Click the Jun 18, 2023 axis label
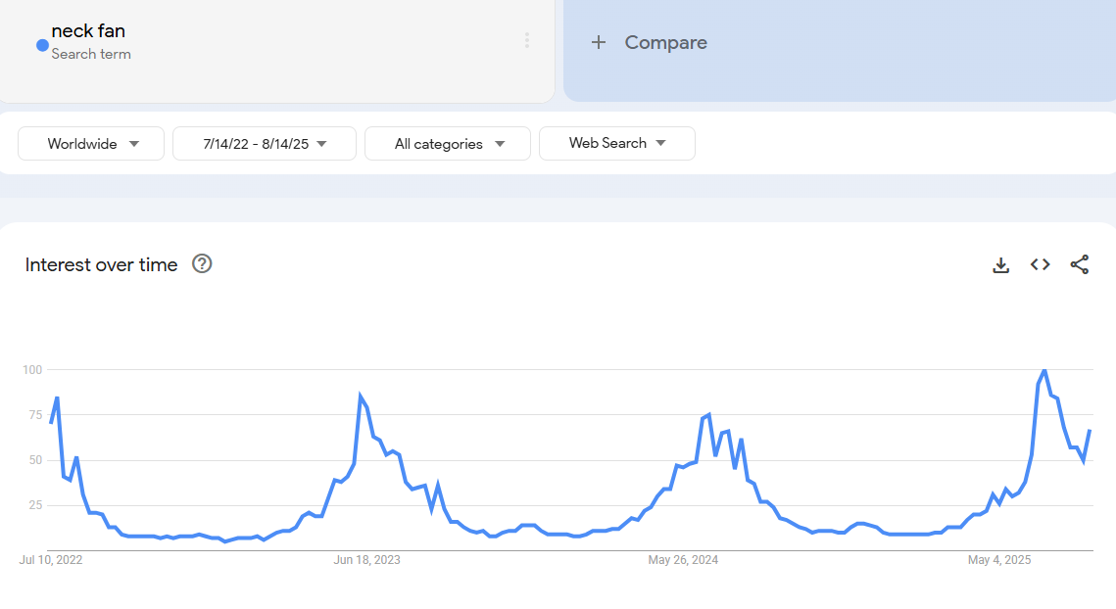Screen dimensions: 1116x609 [x=366, y=560]
